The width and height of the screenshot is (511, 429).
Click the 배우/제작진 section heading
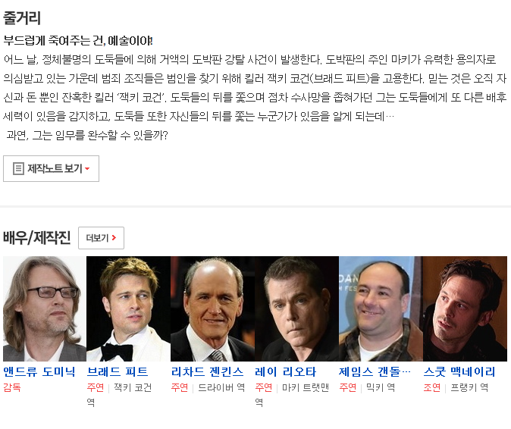pos(37,237)
